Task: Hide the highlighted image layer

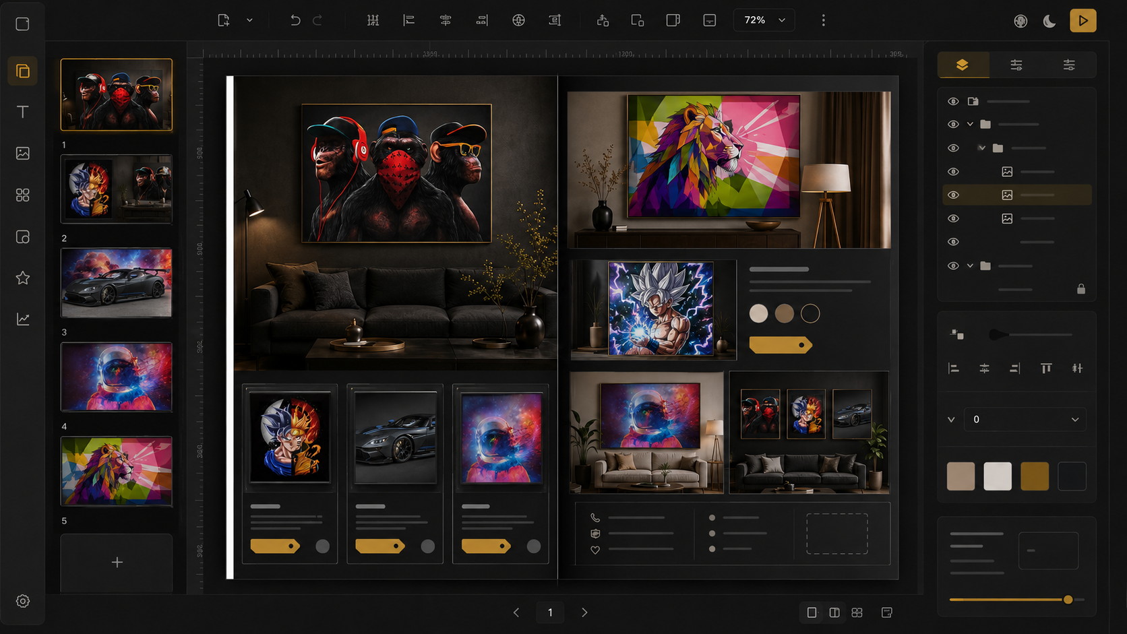Action: tap(953, 195)
